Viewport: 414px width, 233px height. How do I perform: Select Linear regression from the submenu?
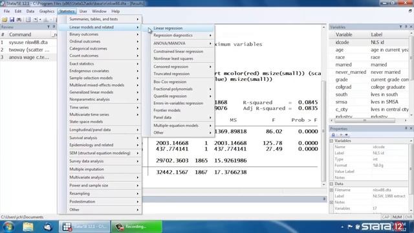pos(182,28)
